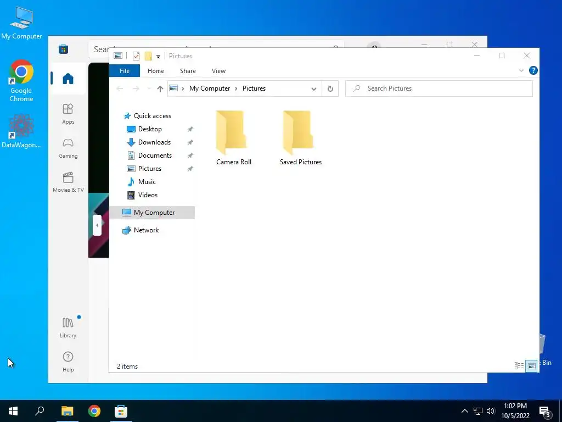The height and width of the screenshot is (422, 562).
Task: Open Explorer window system menu icon
Action: coord(118,55)
